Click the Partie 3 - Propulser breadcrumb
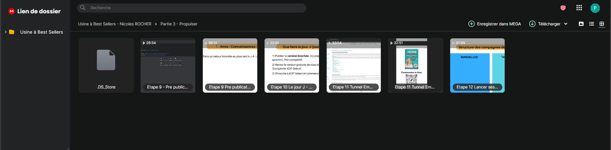This screenshot has height=150, width=611. (x=179, y=24)
